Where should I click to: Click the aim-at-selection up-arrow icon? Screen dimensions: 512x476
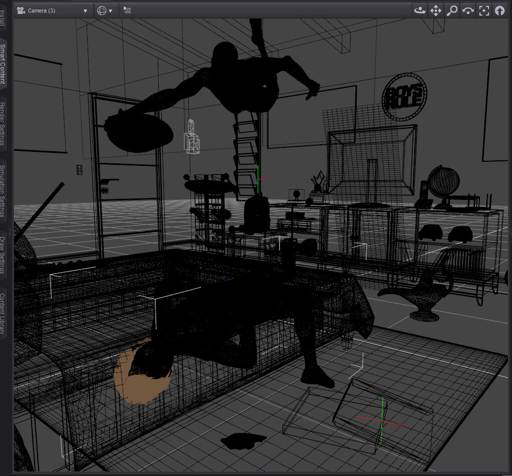coord(499,11)
